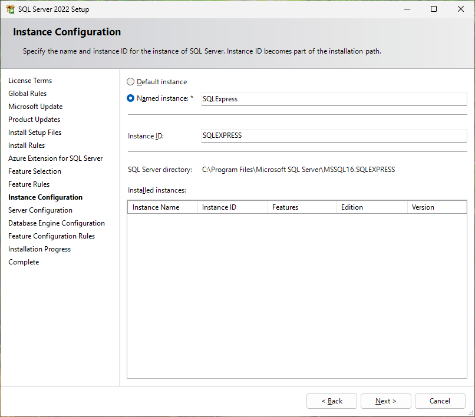Choose Database Engine Configuration step
475x417 pixels.
tap(57, 223)
